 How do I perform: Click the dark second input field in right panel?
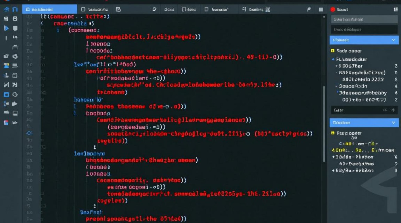point(364,29)
